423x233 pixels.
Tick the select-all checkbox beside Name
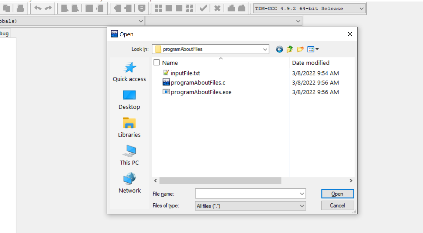[x=156, y=63]
